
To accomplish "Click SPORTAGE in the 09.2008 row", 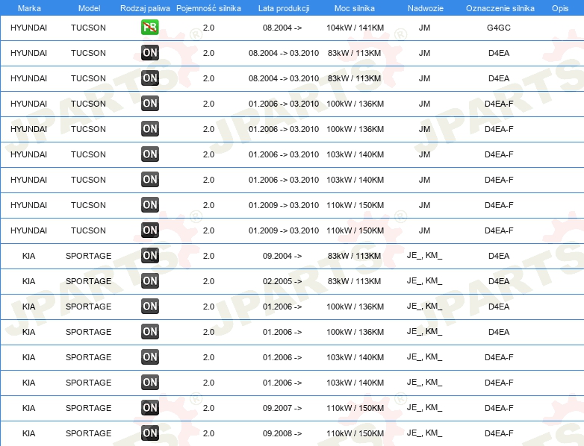I will pos(88,433).
